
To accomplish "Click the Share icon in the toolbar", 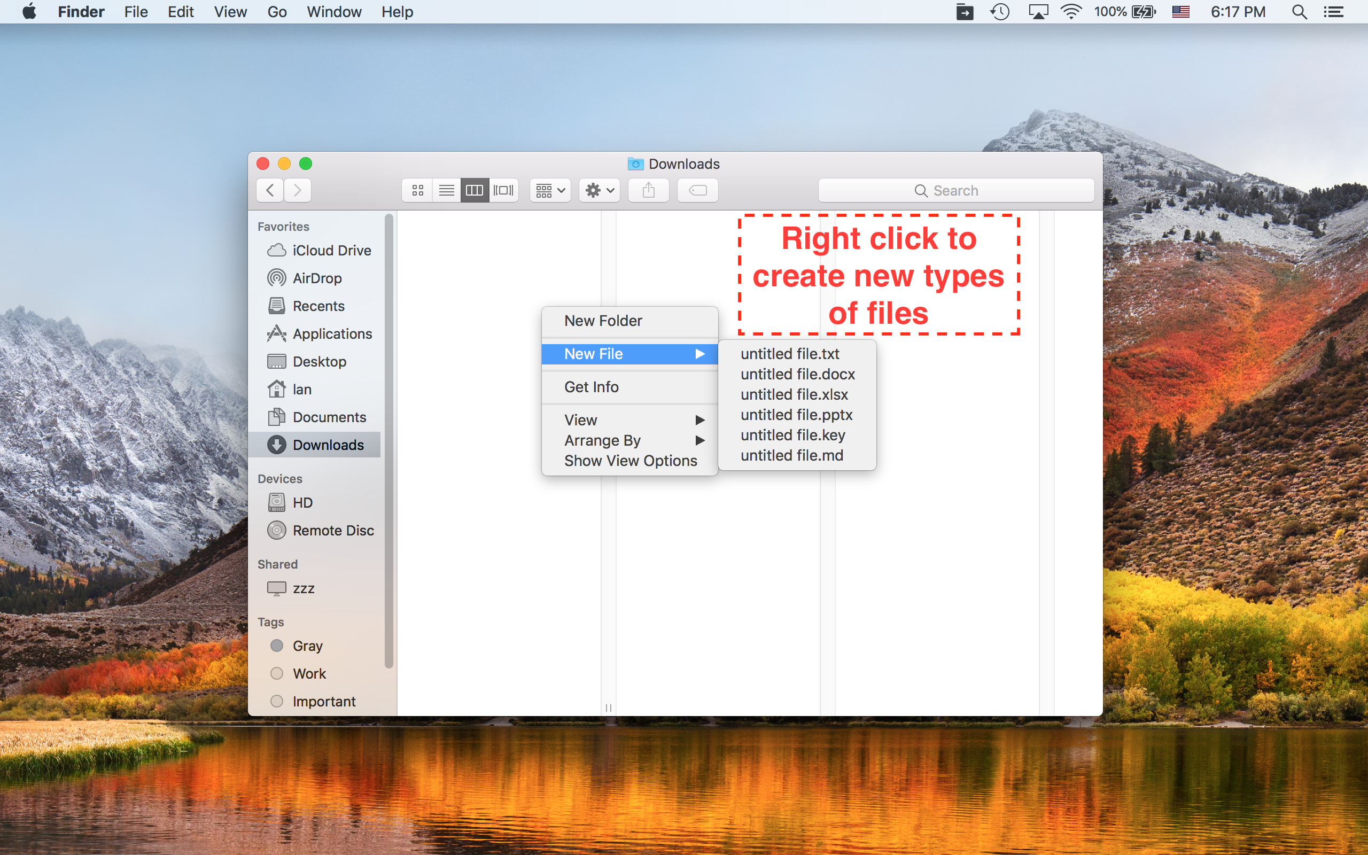I will point(648,190).
